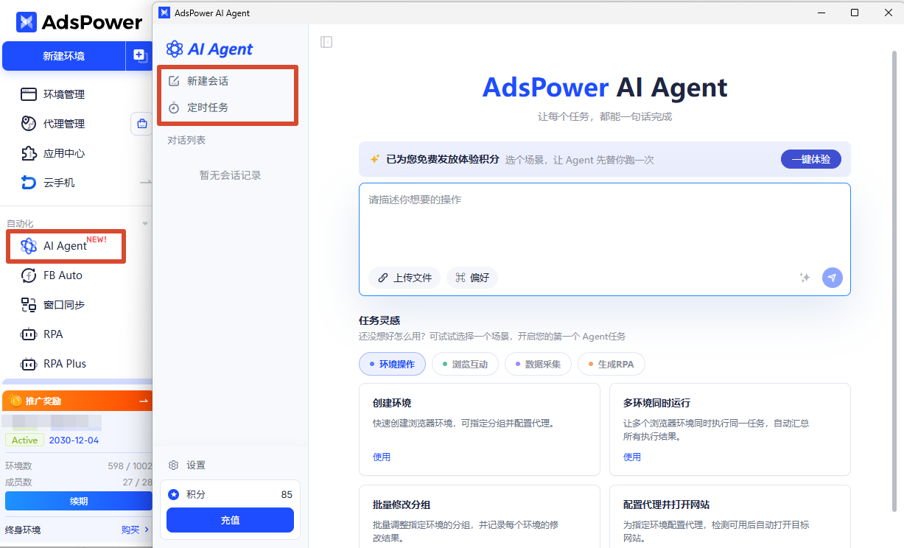Open 应用中心 in the main sidebar
The image size is (904, 548).
(x=63, y=153)
